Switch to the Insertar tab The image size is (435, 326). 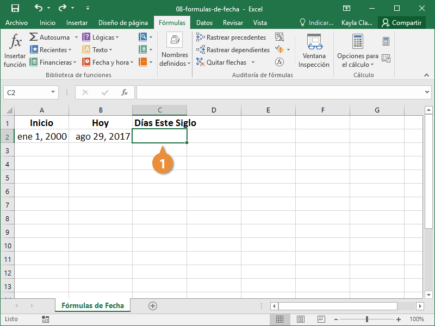[x=77, y=23]
